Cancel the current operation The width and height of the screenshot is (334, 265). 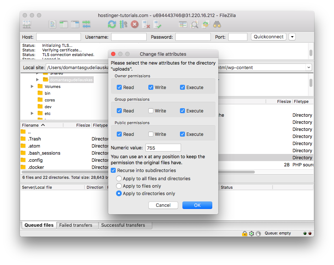(134, 24)
